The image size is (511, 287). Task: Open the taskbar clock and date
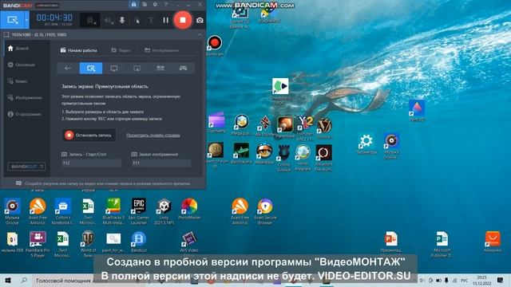pos(482,280)
